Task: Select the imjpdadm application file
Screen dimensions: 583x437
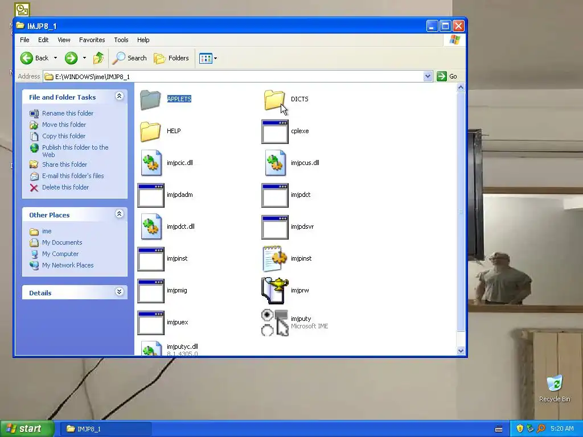Action: 165,195
